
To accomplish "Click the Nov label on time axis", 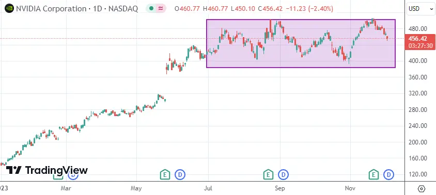I will 350,189.
